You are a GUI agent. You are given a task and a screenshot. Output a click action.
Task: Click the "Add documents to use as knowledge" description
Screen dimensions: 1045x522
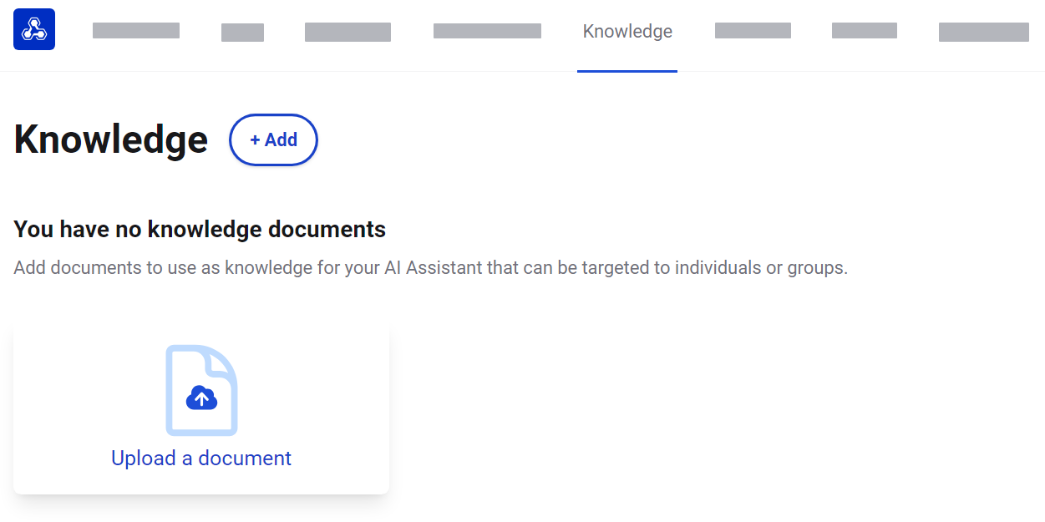click(431, 268)
